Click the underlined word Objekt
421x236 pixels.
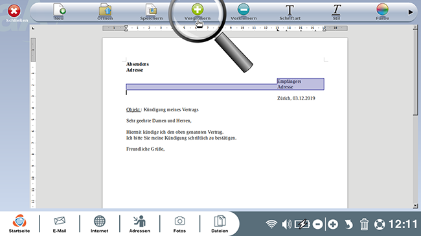(133, 109)
